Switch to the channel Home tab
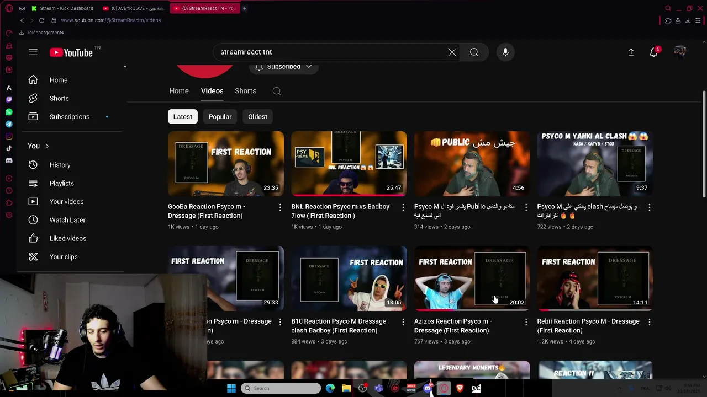This screenshot has height=397, width=707. pyautogui.click(x=179, y=91)
